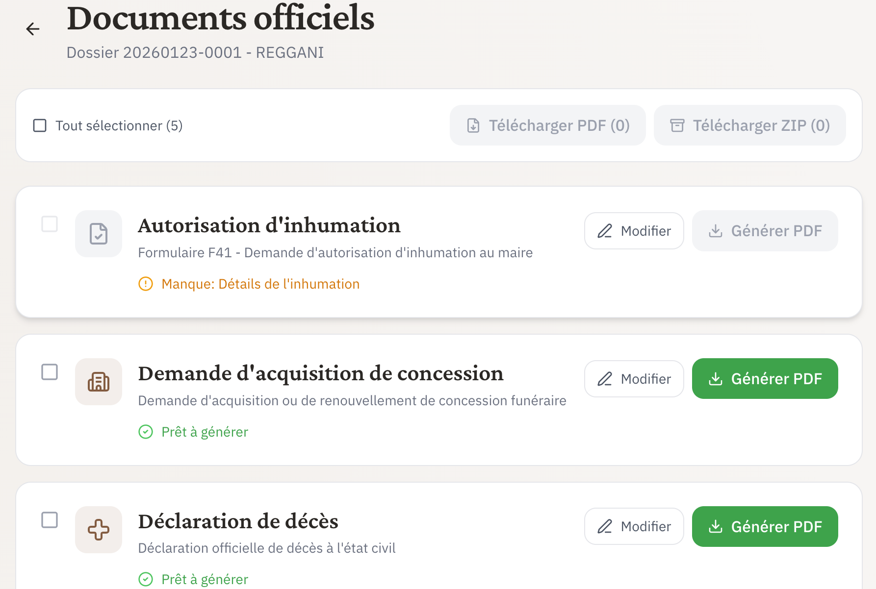Generate PDF for Demande d'acquisition de concession
This screenshot has height=589, width=876.
[x=765, y=379]
